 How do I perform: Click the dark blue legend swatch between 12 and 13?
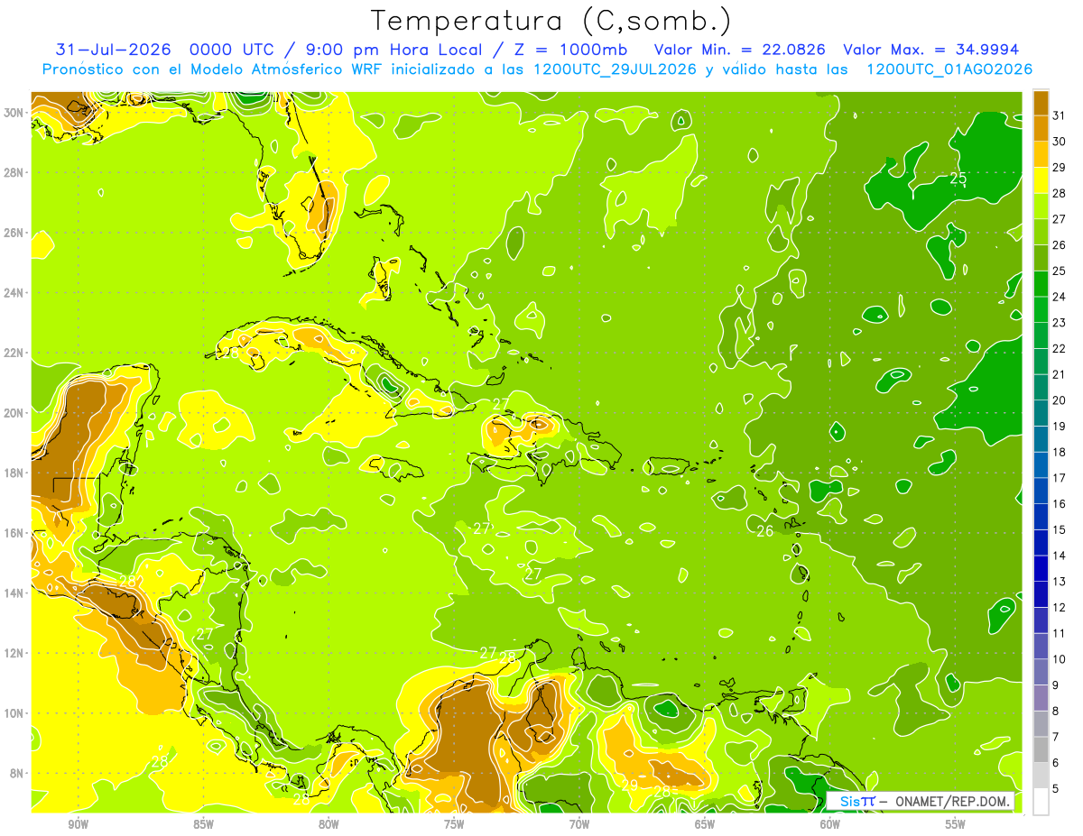(1041, 594)
